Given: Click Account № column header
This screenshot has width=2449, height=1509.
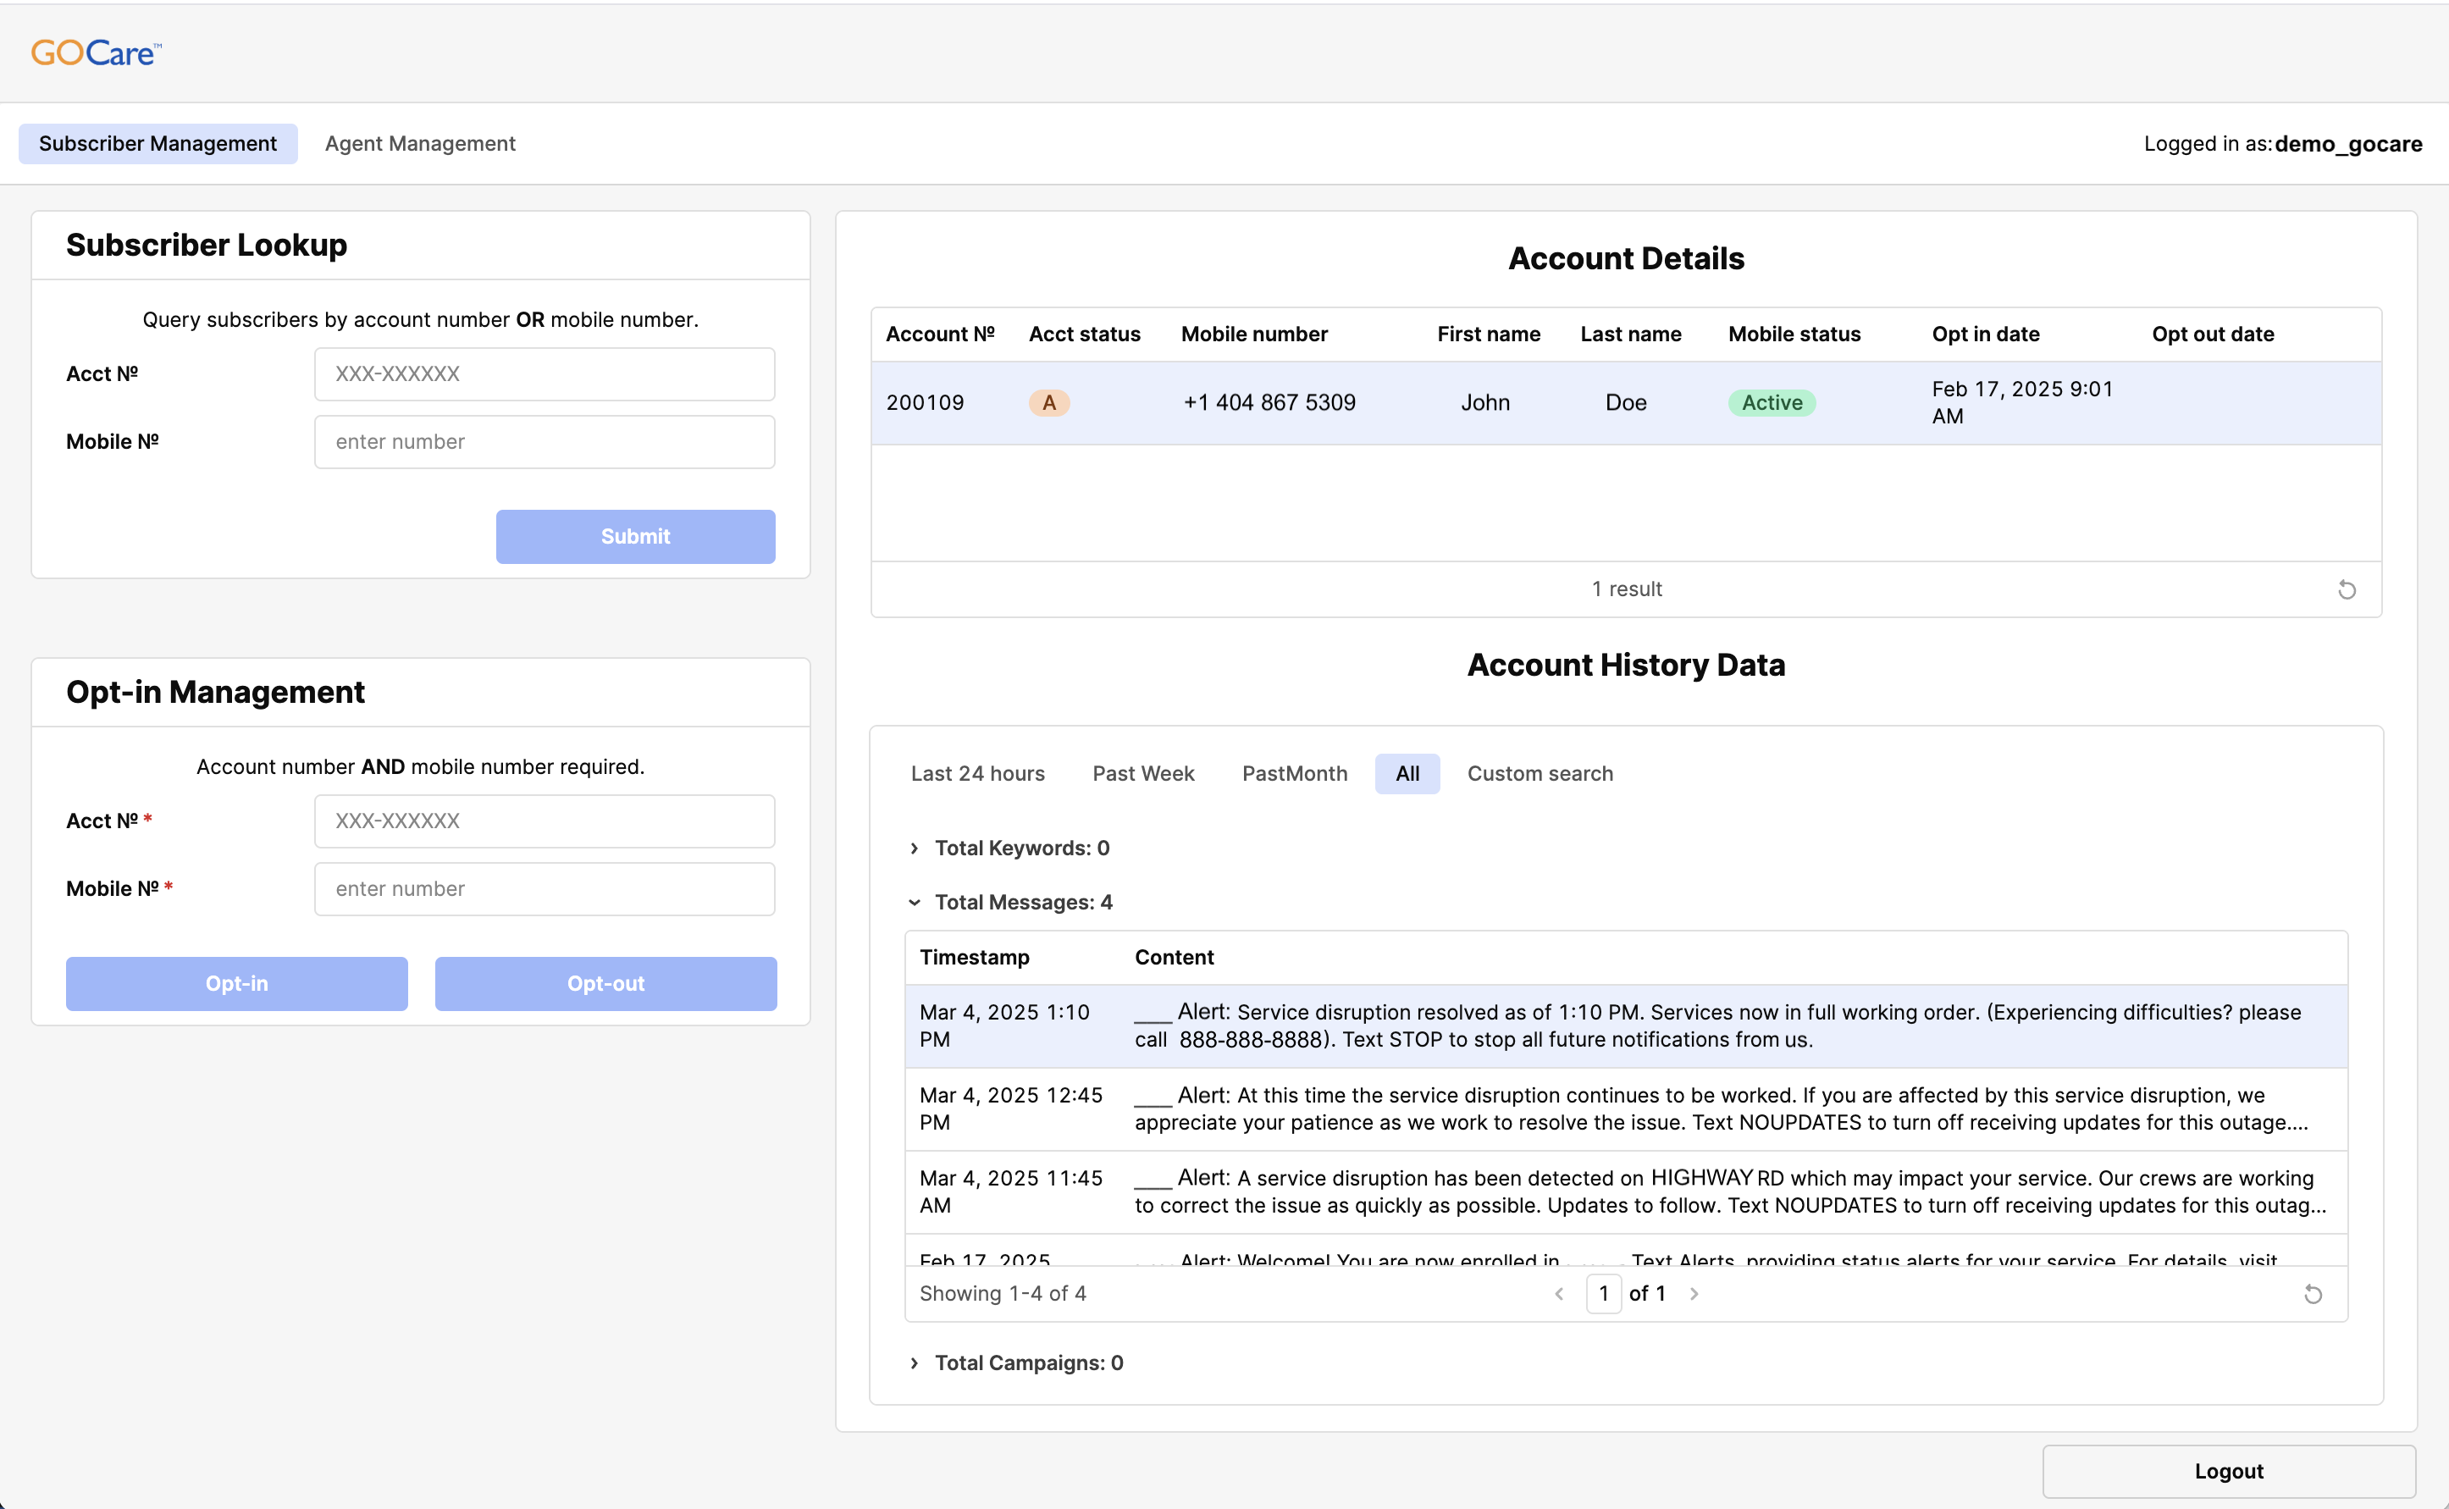Looking at the screenshot, I should pyautogui.click(x=940, y=334).
